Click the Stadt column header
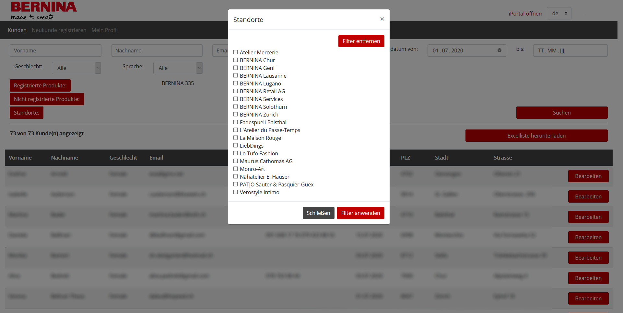Image resolution: width=623 pixels, height=313 pixels. 441,158
